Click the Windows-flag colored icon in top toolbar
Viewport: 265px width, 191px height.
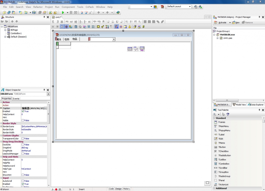tap(155, 7)
